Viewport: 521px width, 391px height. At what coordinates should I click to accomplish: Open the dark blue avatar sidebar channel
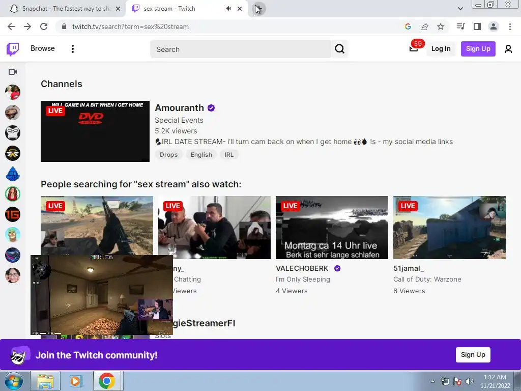(x=13, y=255)
